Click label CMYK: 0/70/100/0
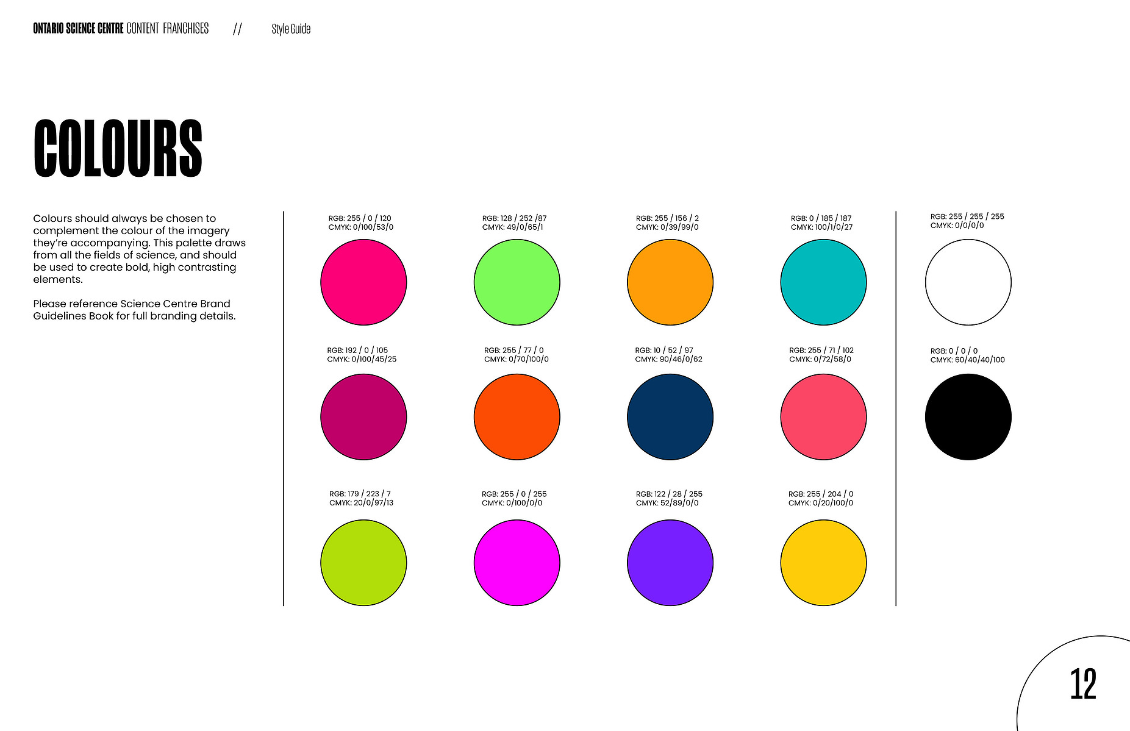This screenshot has width=1130, height=731. click(x=517, y=360)
